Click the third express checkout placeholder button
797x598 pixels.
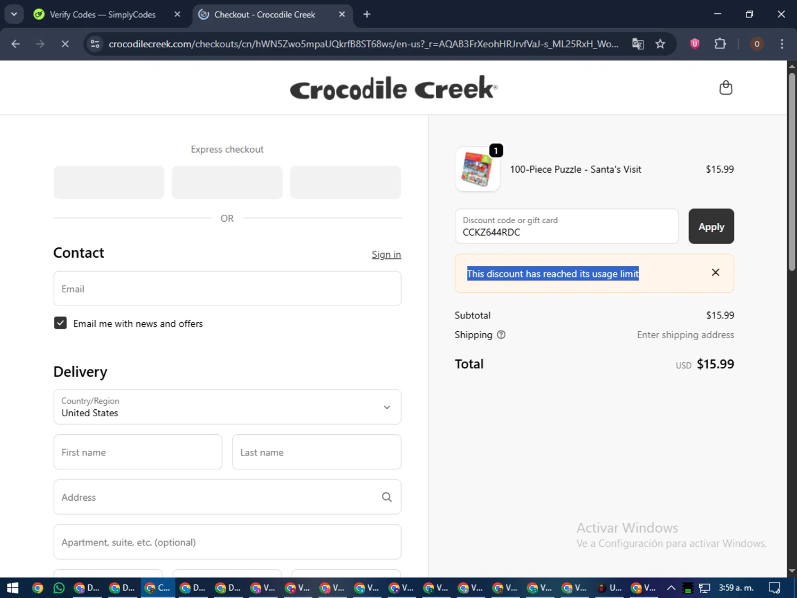pos(345,182)
